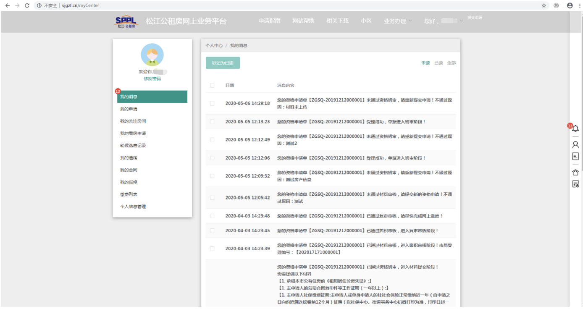Screen dimensions: 583x309
Task: Show 全部 messages filter
Action: coord(451,63)
